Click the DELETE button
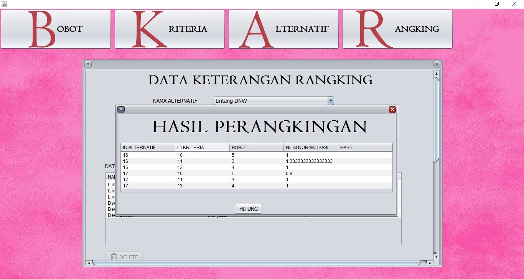 coord(124,257)
